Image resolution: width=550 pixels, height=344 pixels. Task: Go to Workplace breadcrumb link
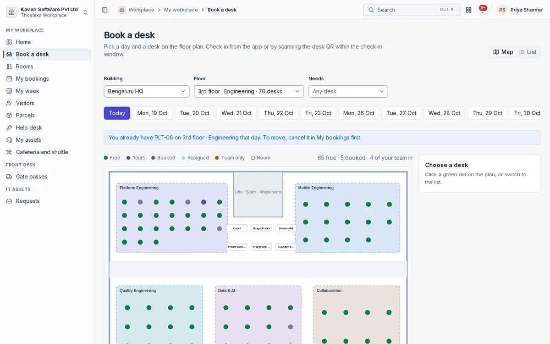(141, 10)
